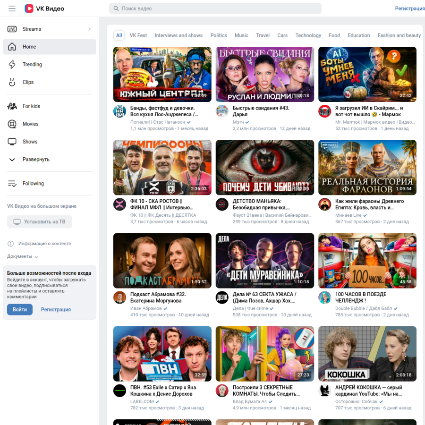
Task: Open title Построили 3 СЕКРЕТНЫЕ КОМНАТЫ
Action: (x=266, y=391)
